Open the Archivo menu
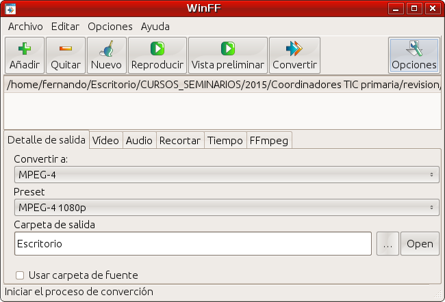 click(x=25, y=26)
